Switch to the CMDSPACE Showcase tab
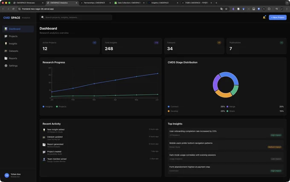 (x=28, y=3)
